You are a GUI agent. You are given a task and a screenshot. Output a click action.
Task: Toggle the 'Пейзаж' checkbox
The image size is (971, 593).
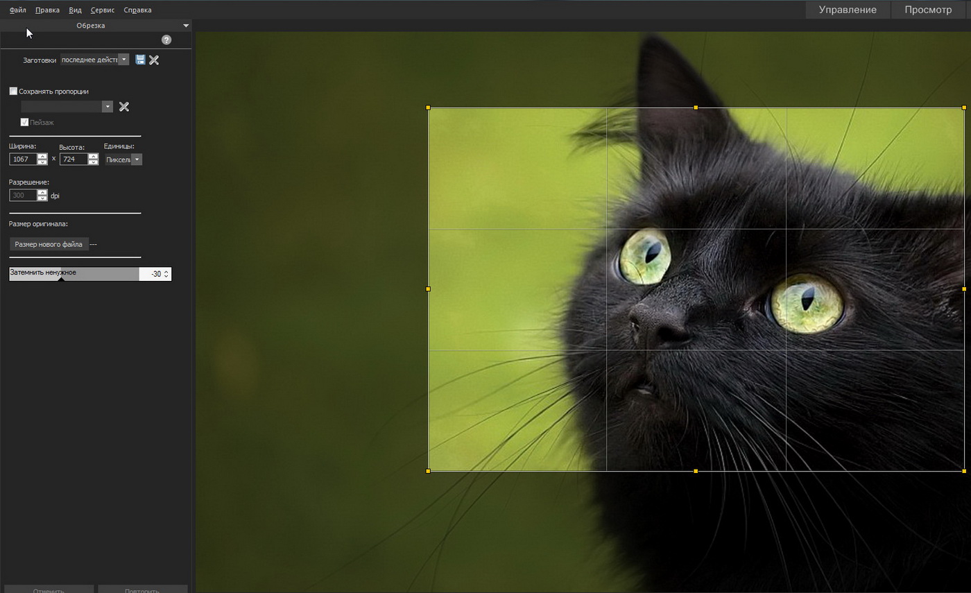24,122
